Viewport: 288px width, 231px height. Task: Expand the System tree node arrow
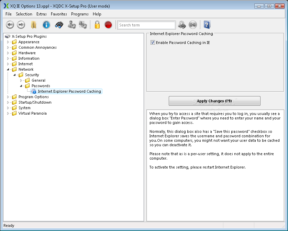pos(8,108)
